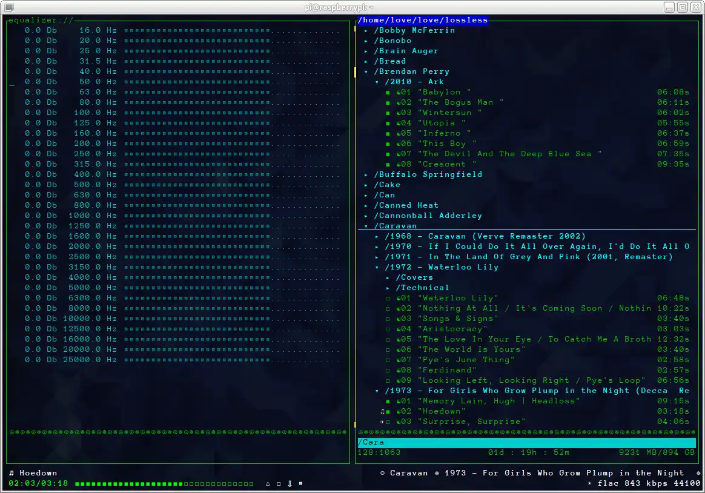Click the track icon before 04 Utopia
This screenshot has height=493, width=705.
399,123
